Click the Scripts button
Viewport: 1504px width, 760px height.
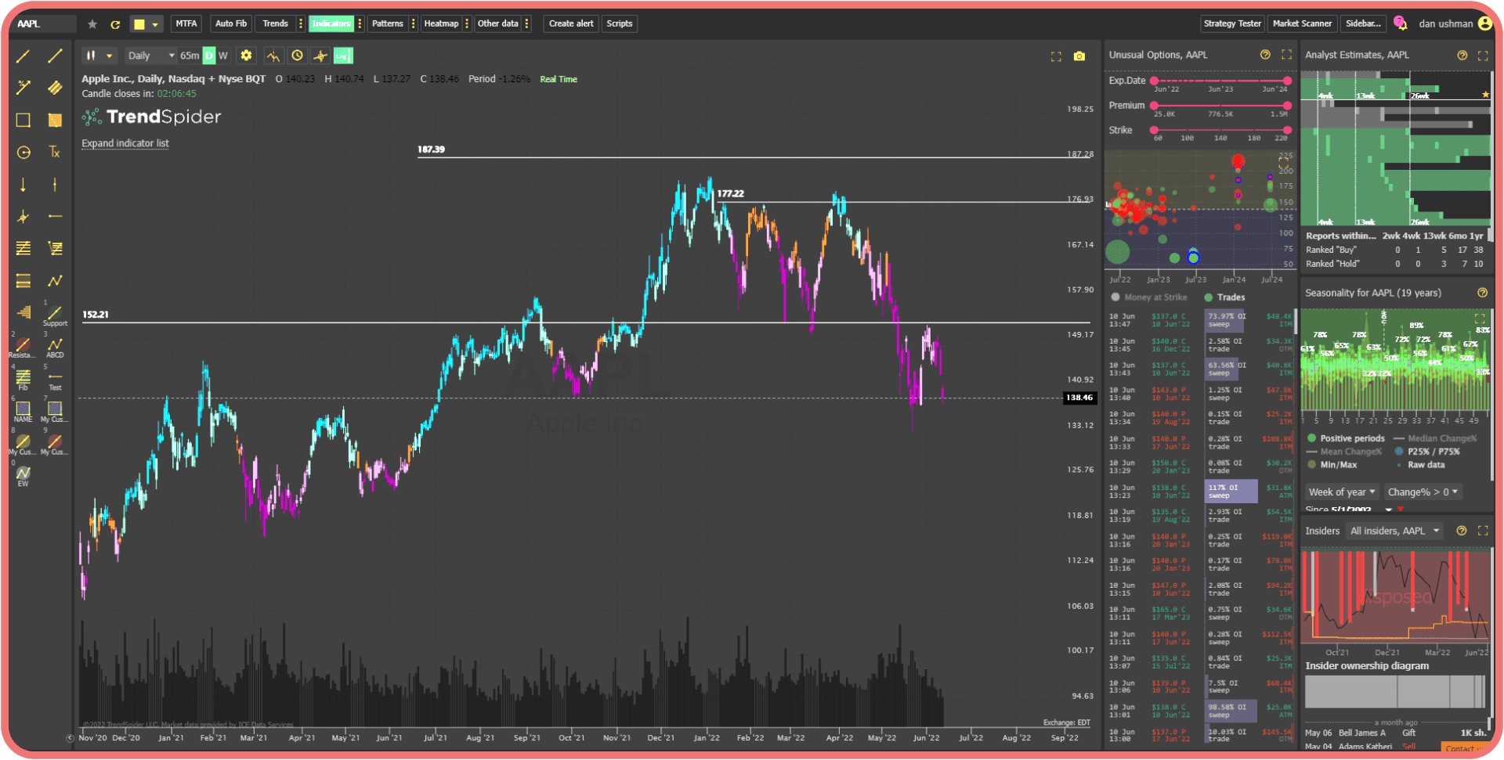620,23
